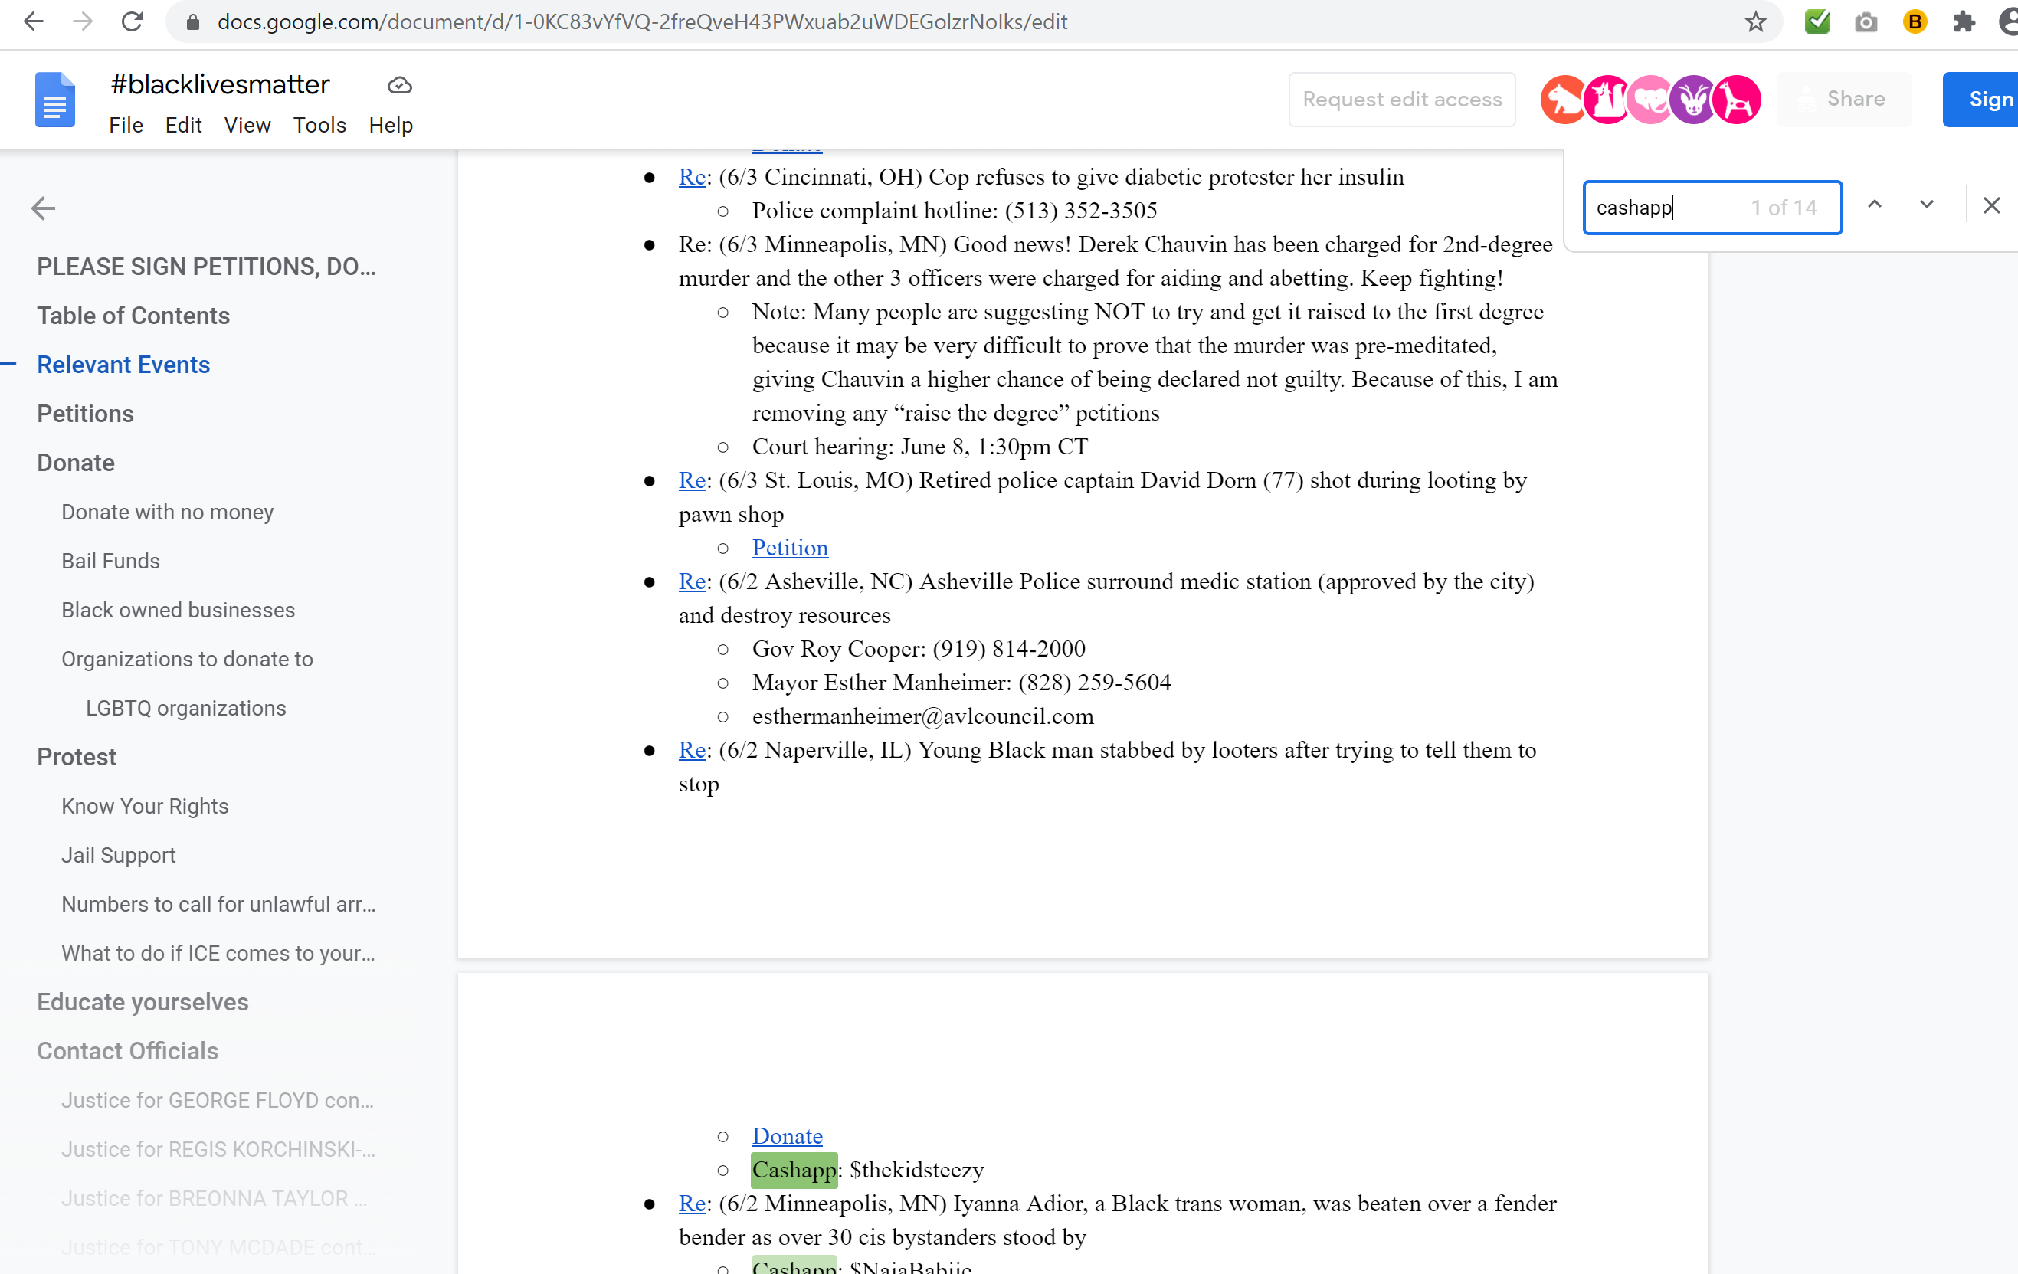Click the Share button
Viewport: 2018px width, 1274px height.
tap(1843, 99)
